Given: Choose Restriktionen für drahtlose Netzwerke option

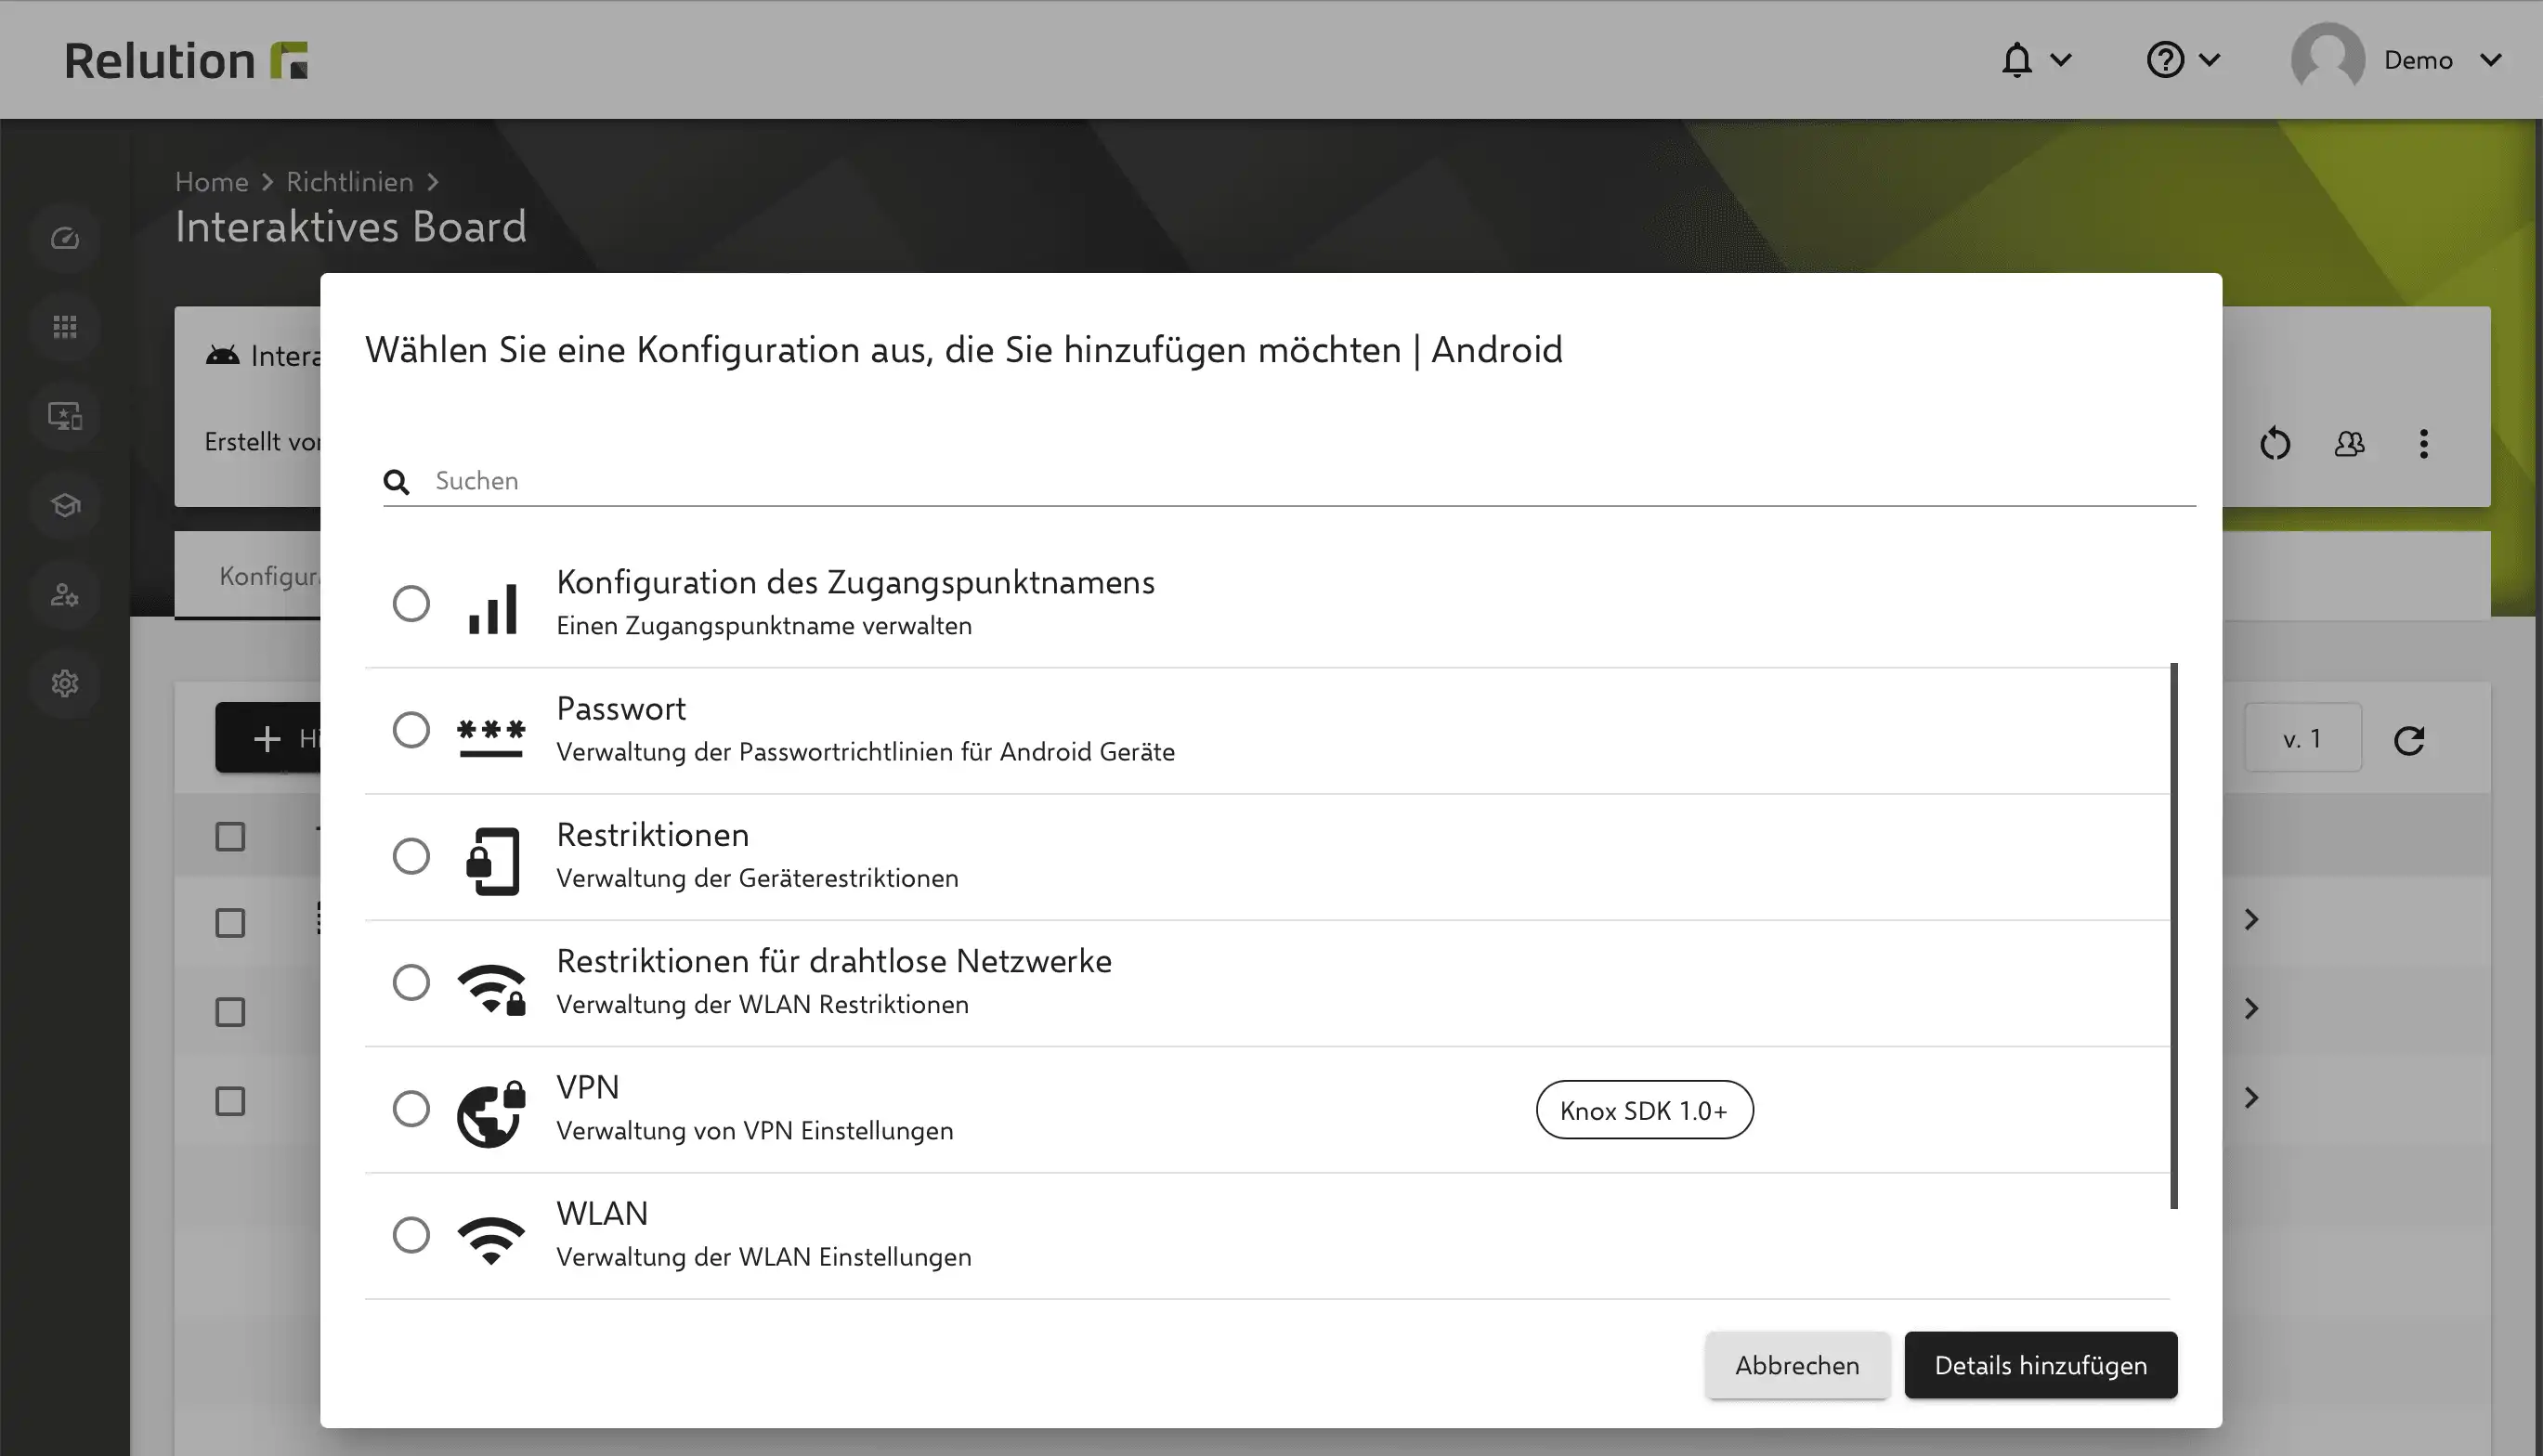Looking at the screenshot, I should (x=411, y=982).
